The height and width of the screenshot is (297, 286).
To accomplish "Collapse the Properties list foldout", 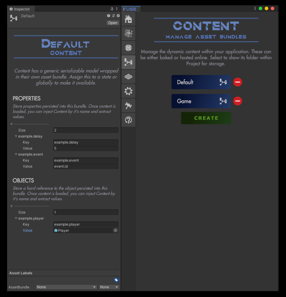I will tap(11, 124).
